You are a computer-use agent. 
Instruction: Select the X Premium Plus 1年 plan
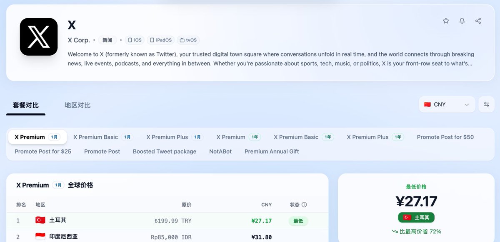click(375, 137)
